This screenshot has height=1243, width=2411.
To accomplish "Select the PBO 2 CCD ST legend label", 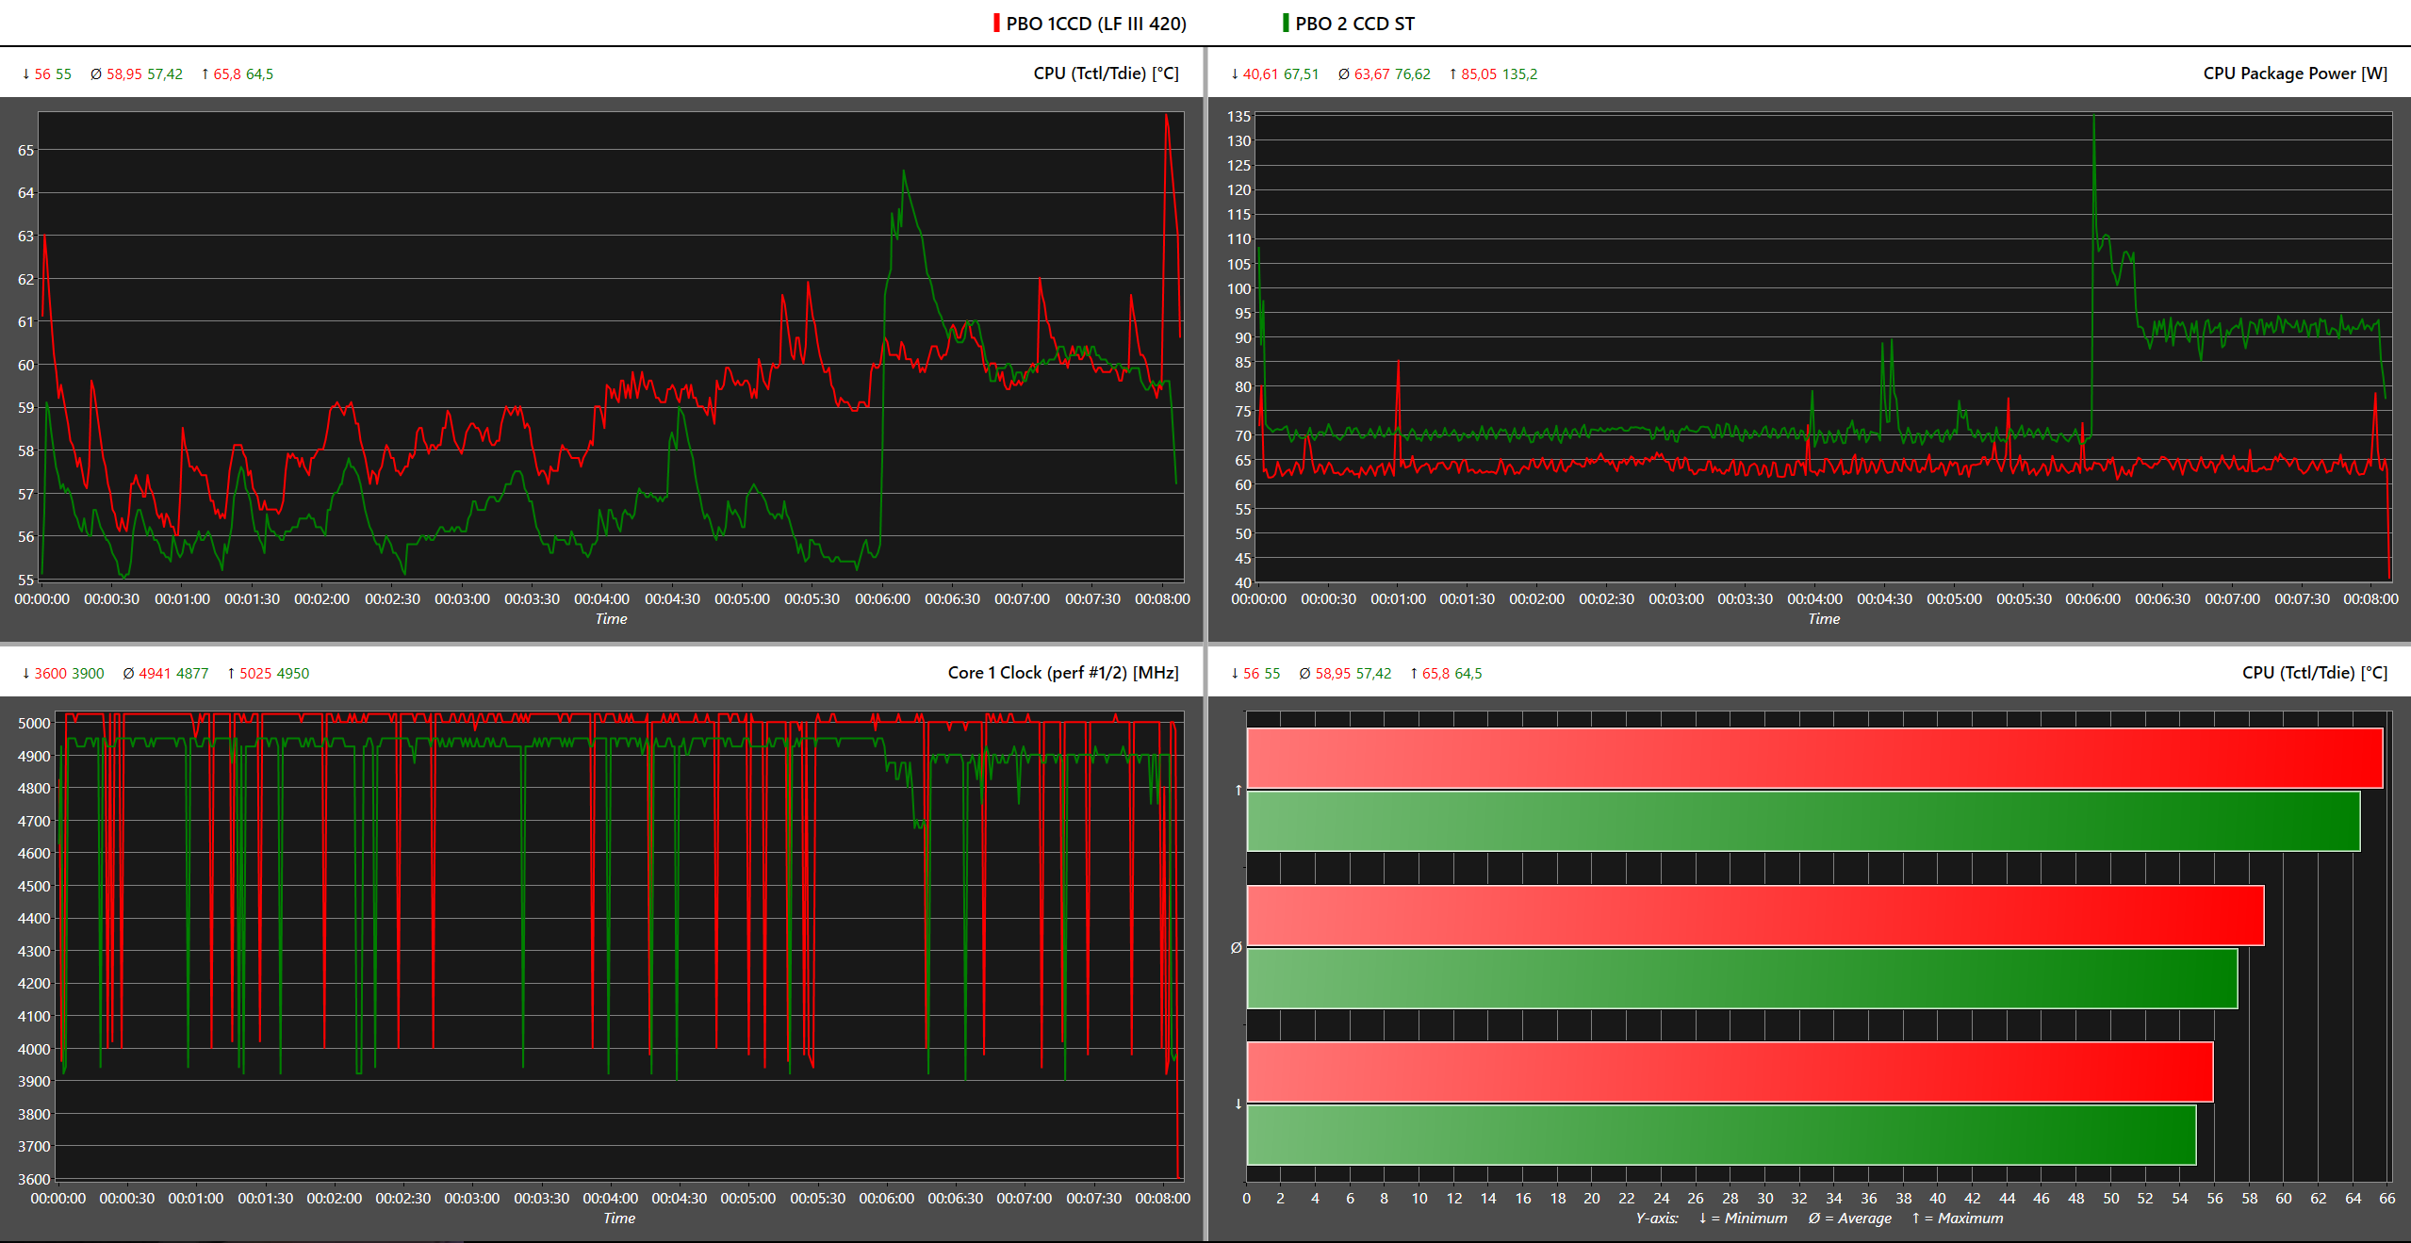I will coord(1354,24).
